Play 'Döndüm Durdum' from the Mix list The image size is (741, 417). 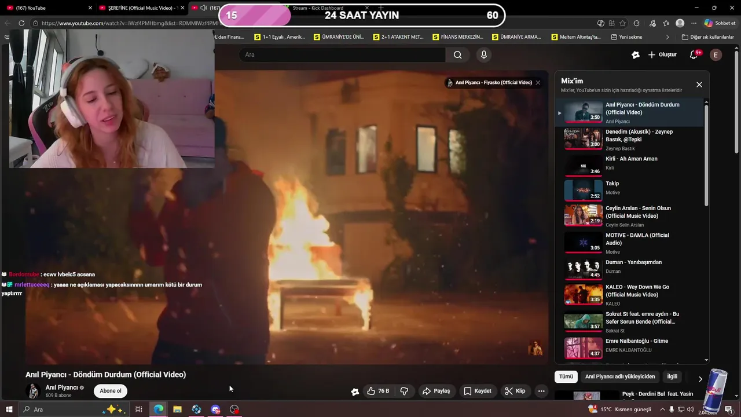[630, 113]
